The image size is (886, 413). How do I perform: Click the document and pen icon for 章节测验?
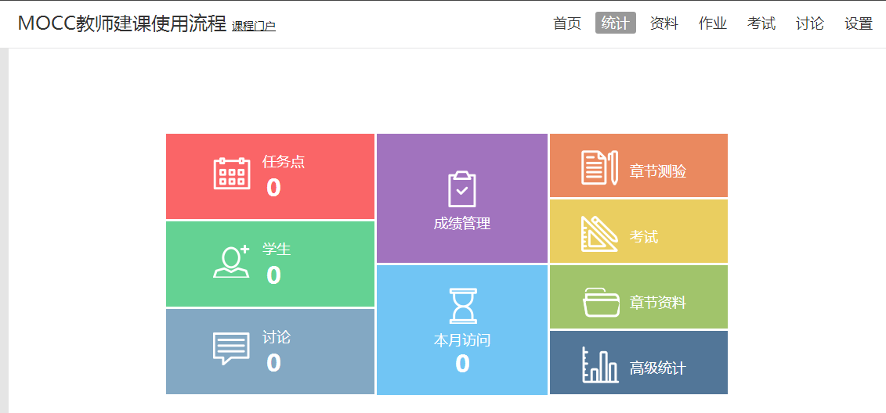[599, 167]
